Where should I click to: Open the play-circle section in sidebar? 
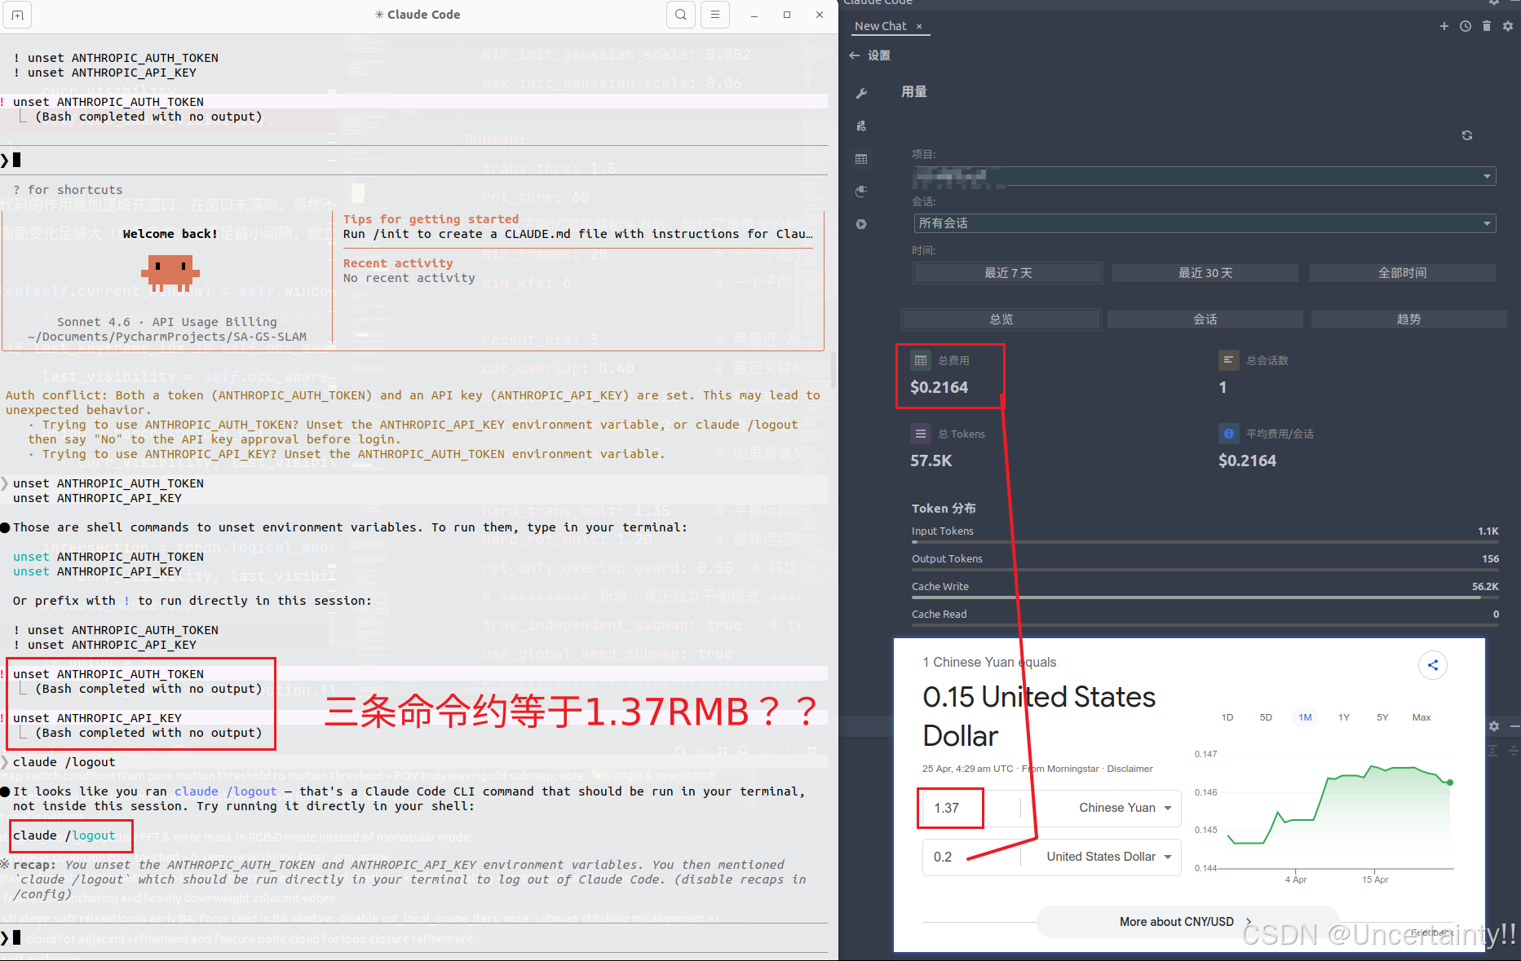pyautogui.click(x=861, y=224)
